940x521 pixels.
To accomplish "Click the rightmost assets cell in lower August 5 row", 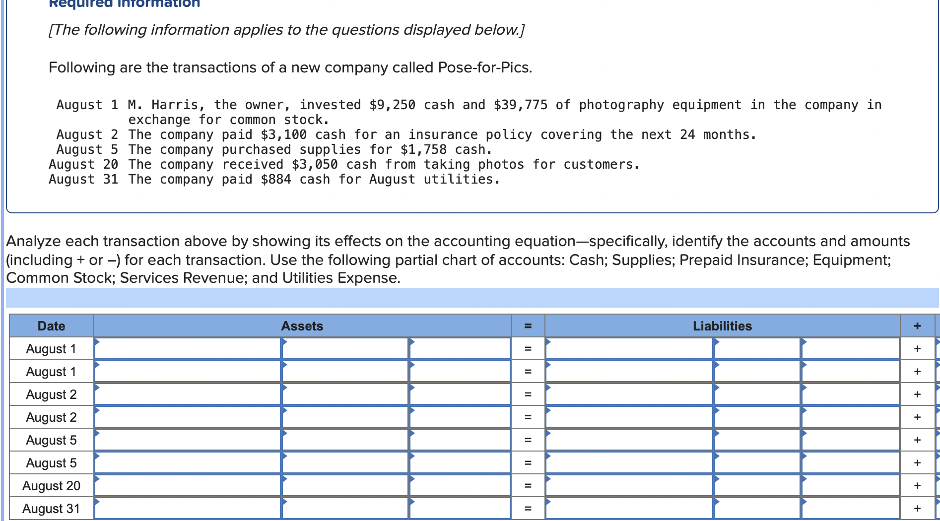I will pyautogui.click(x=460, y=462).
